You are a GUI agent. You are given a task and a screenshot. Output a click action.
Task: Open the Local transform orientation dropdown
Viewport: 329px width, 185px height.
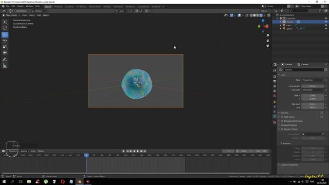121,11
